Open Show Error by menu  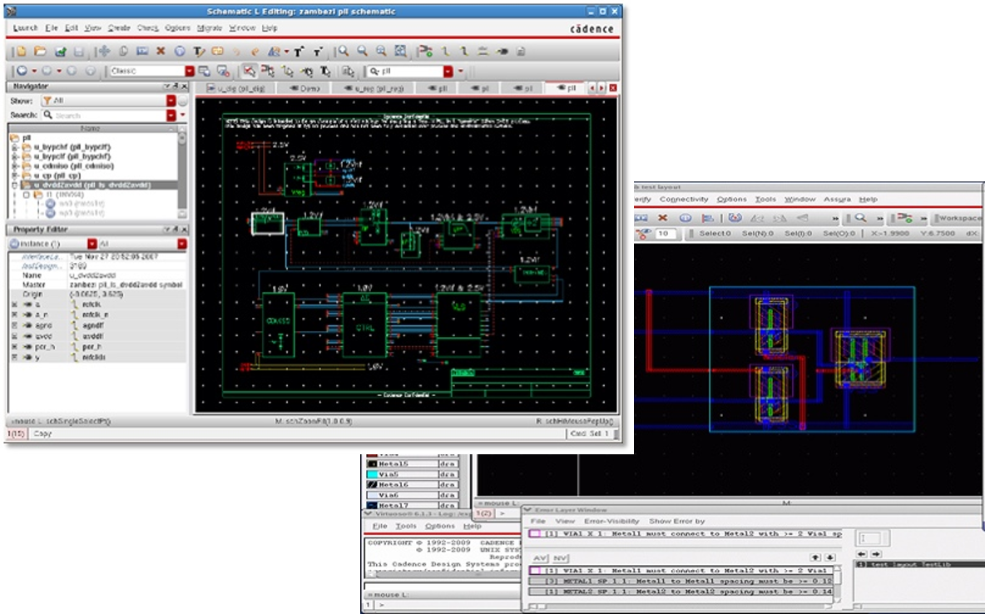(x=676, y=521)
